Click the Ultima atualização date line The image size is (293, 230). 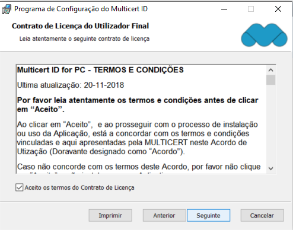pyautogui.click(x=71, y=85)
